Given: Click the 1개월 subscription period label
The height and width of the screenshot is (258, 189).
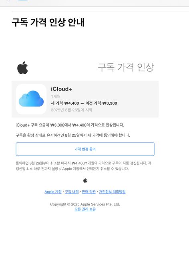Looking at the screenshot, I should pos(56,97).
